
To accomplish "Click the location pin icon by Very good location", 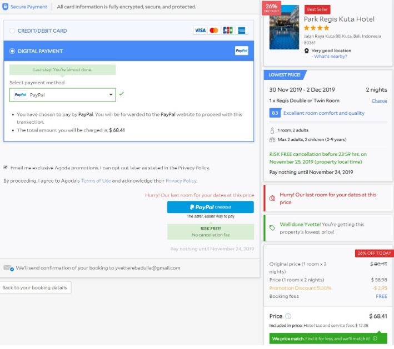I will (307, 51).
